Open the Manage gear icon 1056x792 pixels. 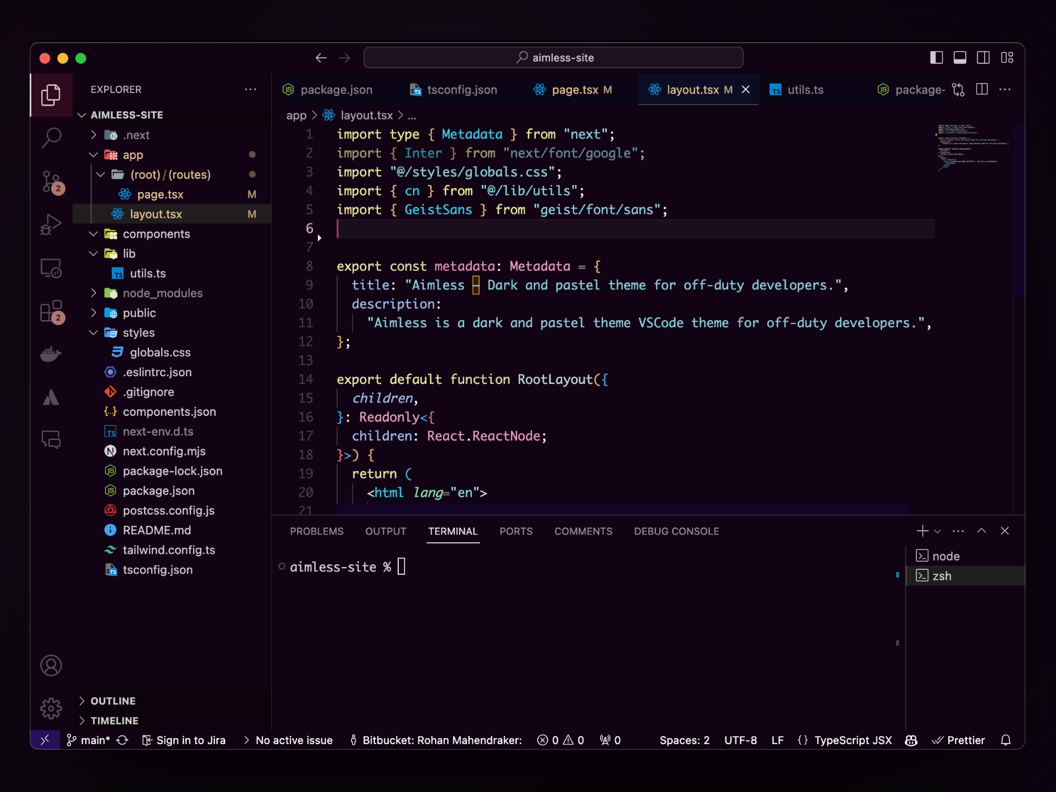(51, 708)
